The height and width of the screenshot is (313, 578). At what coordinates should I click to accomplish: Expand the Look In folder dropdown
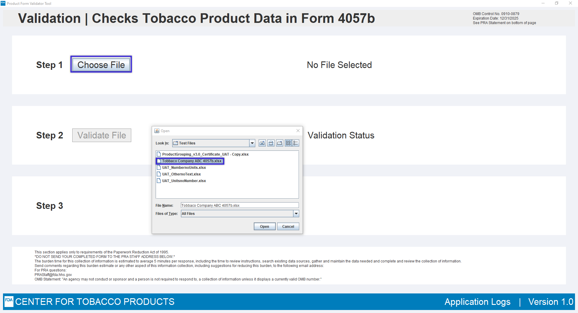[252, 143]
